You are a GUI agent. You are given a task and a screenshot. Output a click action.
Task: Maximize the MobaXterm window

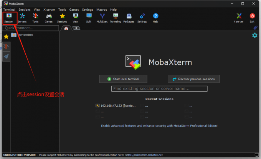(243, 3)
